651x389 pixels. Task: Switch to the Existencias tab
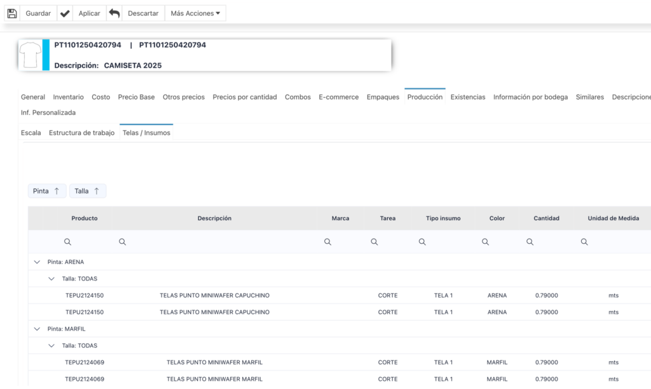coord(467,97)
